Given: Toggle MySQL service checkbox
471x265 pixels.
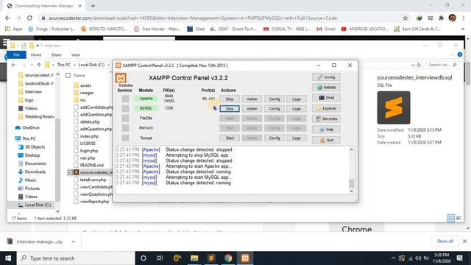Looking at the screenshot, I should [125, 108].
